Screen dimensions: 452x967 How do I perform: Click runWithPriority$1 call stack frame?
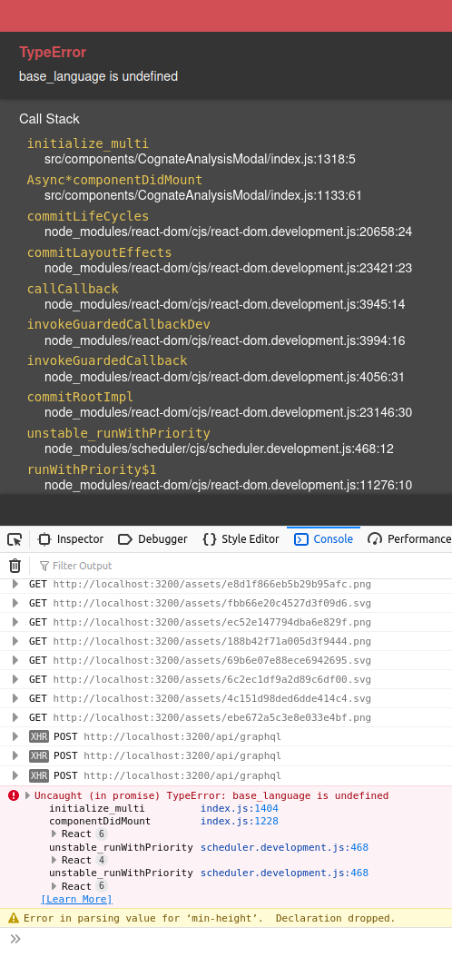92,470
